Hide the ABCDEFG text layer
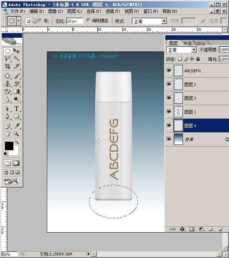 (x=169, y=70)
